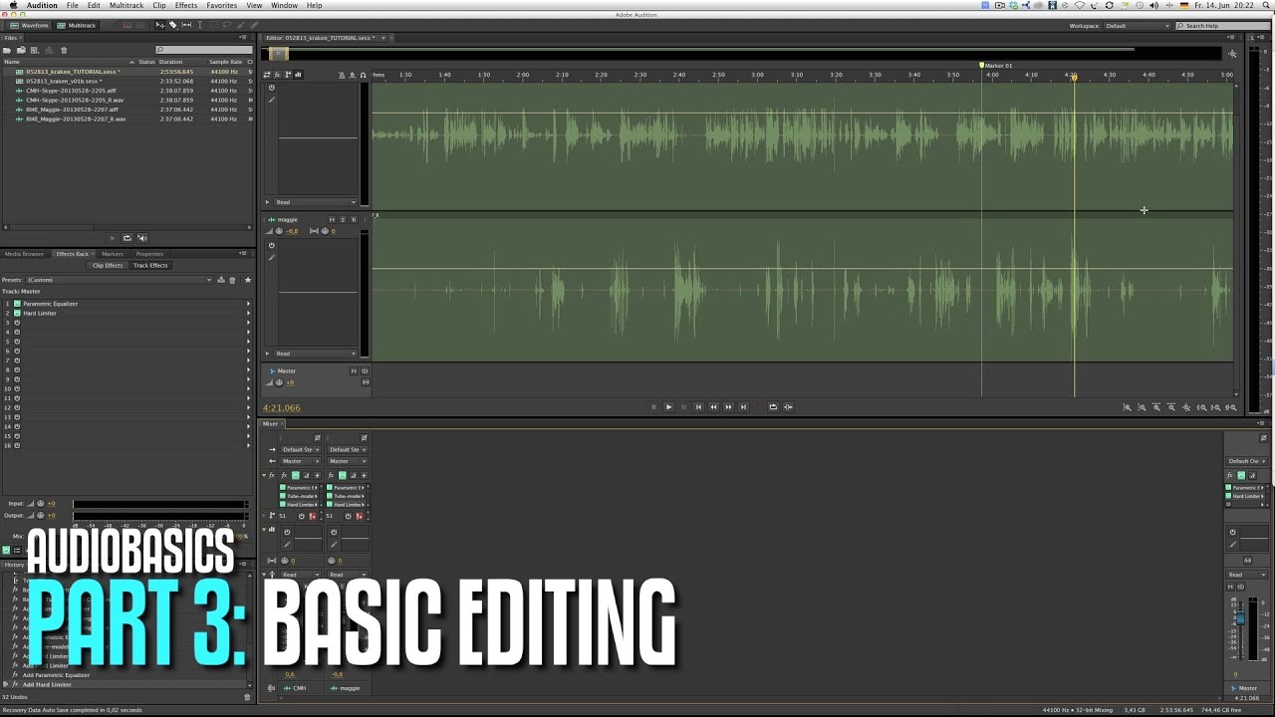The width and height of the screenshot is (1275, 717).
Task: Mute the Master track
Action: [354, 370]
